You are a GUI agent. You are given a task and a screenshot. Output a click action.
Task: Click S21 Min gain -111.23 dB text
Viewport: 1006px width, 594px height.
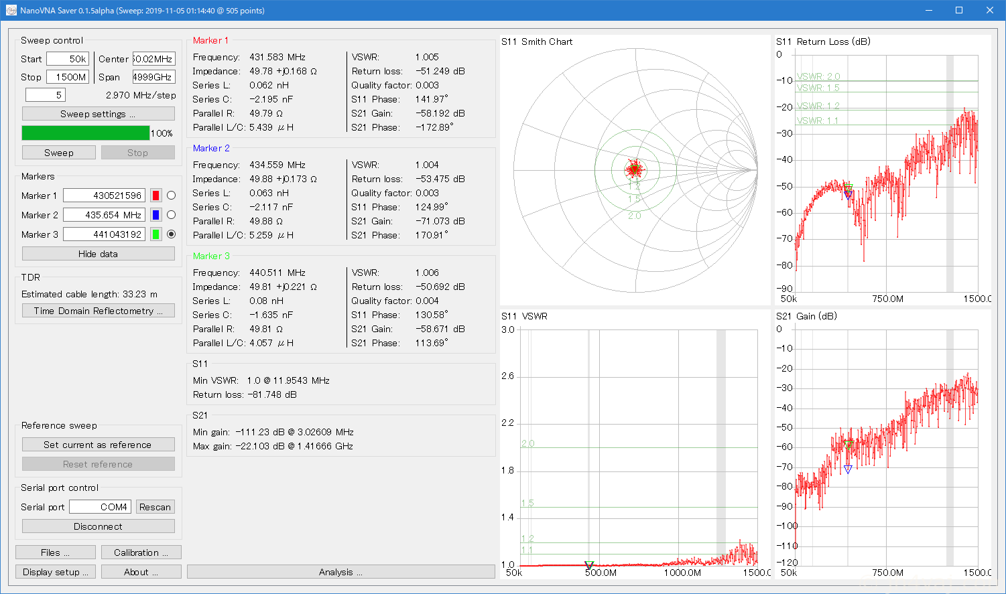(x=273, y=432)
